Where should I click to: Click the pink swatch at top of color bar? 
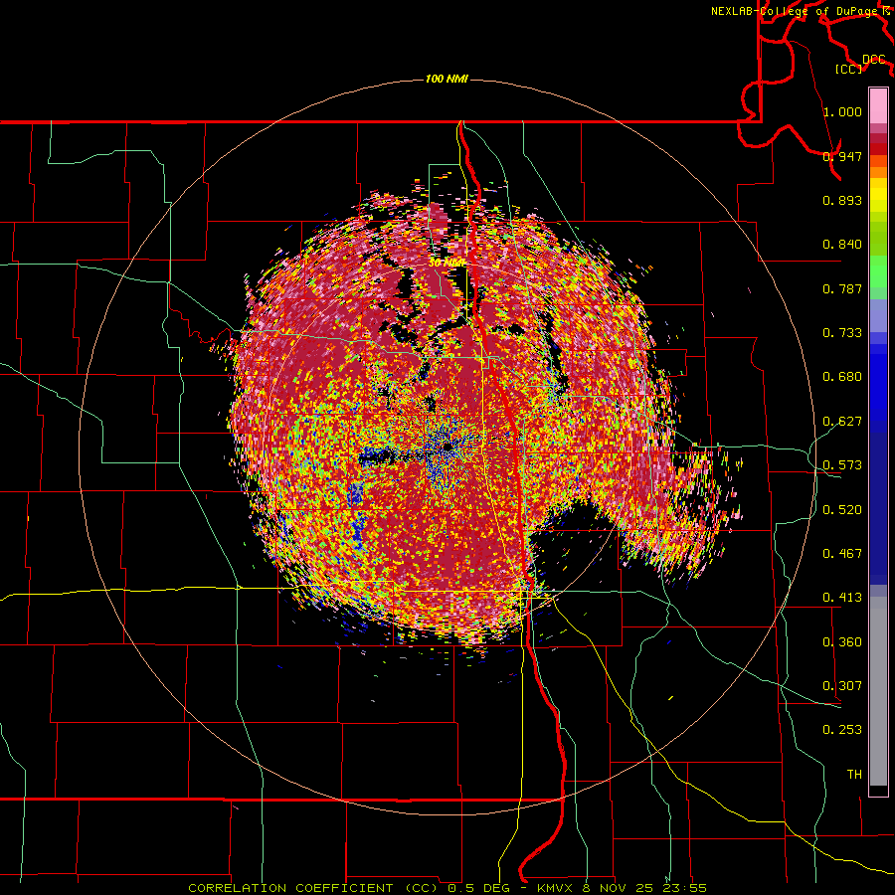pyautogui.click(x=878, y=105)
